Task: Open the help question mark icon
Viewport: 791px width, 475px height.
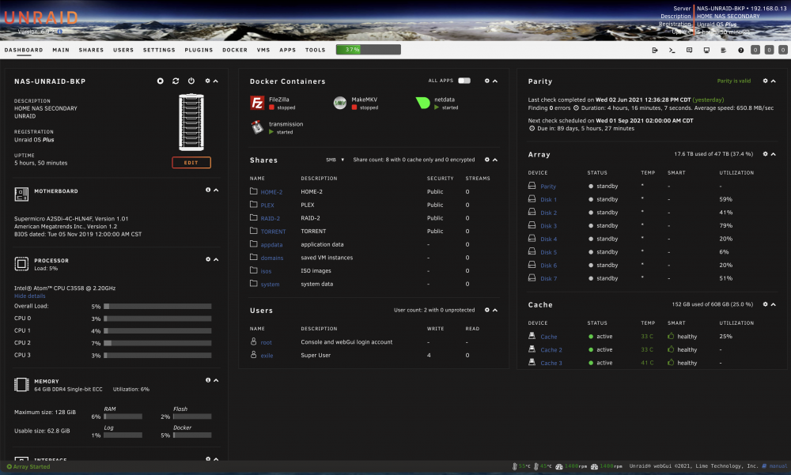Action: (x=740, y=50)
